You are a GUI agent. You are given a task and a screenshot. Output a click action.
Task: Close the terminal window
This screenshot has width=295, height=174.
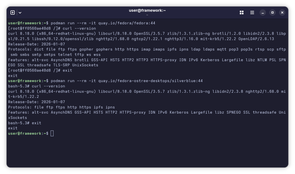(x=282, y=13)
